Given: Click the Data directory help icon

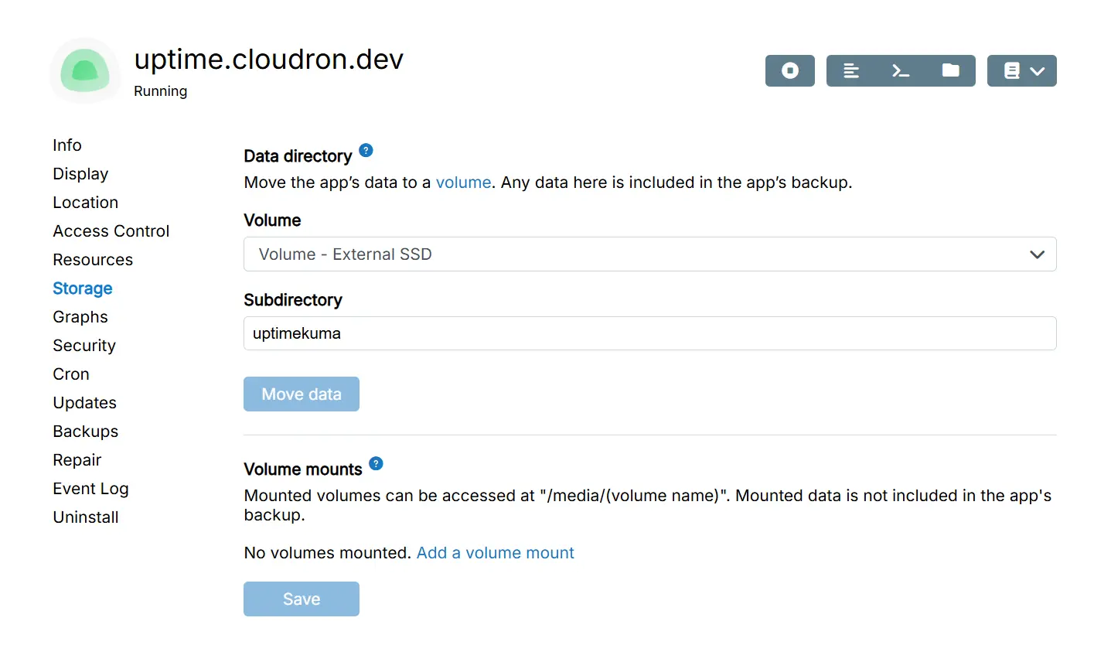Looking at the screenshot, I should pyautogui.click(x=366, y=151).
